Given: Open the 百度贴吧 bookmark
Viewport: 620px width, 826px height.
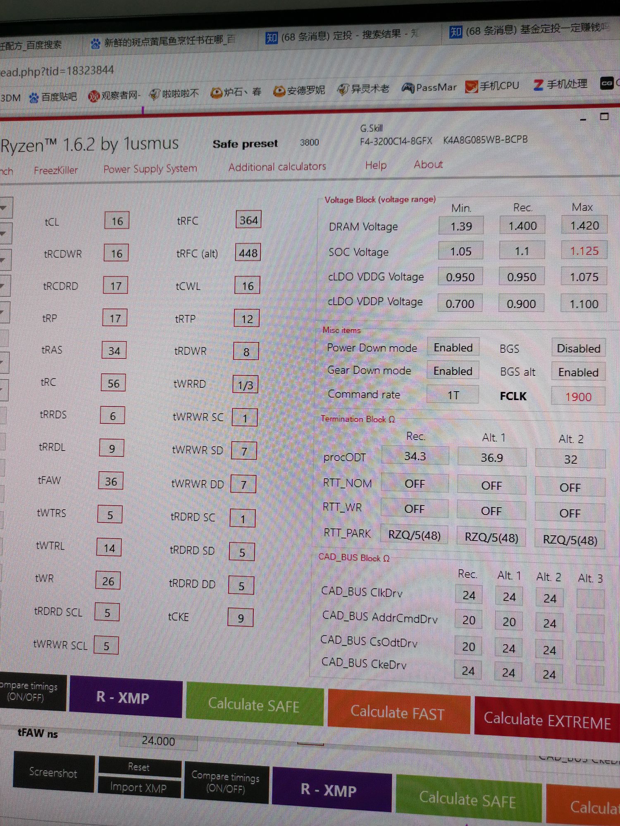Looking at the screenshot, I should (x=53, y=97).
